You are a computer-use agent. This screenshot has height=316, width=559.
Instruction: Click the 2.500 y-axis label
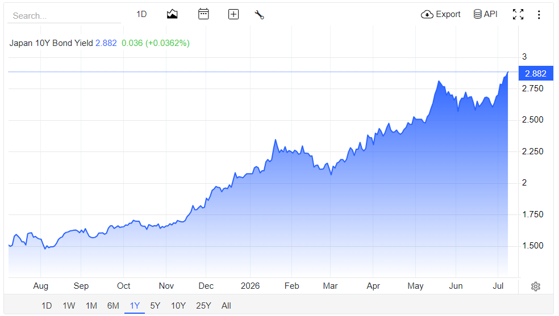pos(533,120)
